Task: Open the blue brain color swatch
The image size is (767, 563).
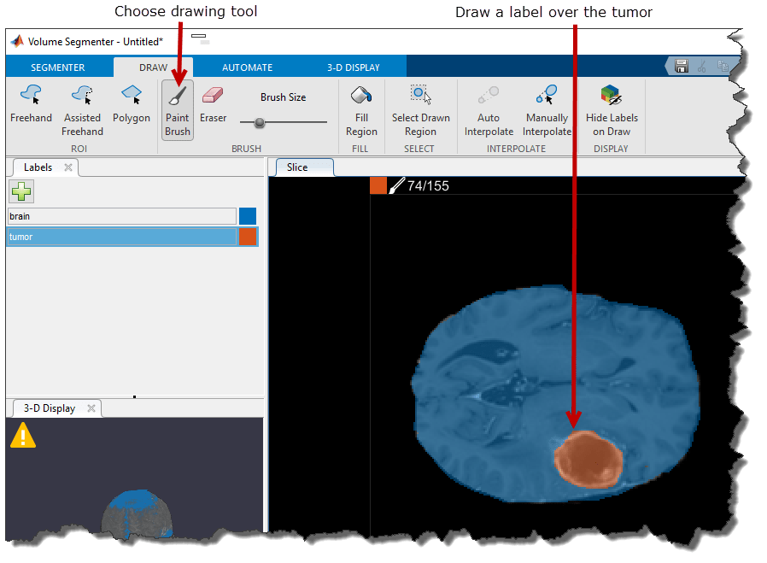Action: click(248, 216)
